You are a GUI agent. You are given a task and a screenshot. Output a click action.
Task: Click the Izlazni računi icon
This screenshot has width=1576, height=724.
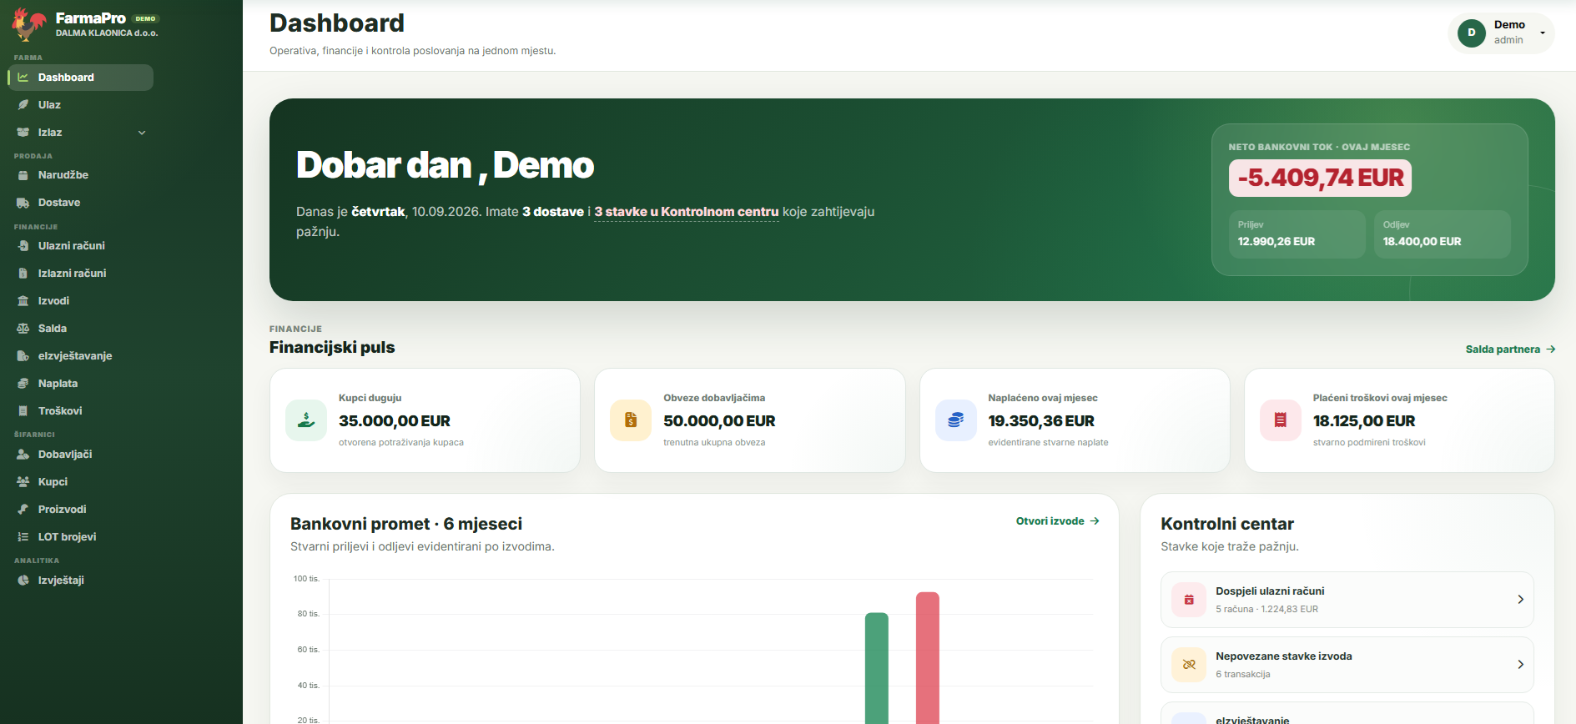(23, 274)
